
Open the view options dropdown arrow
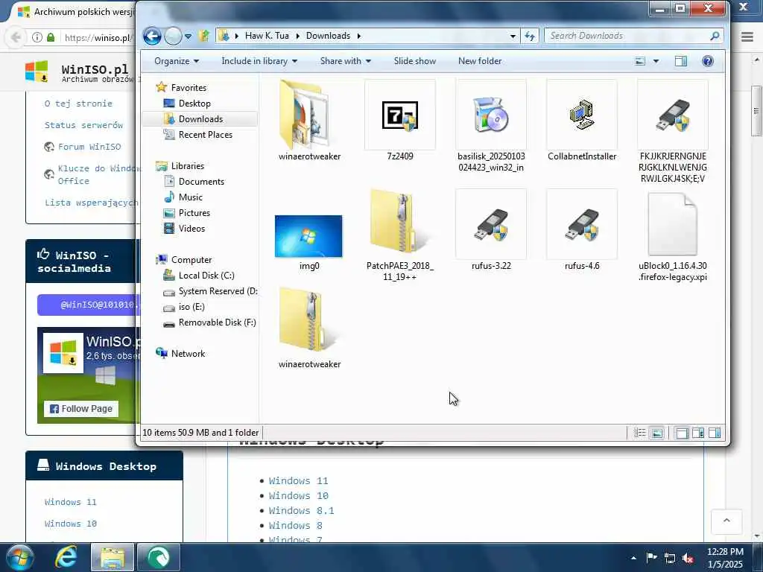click(x=656, y=61)
